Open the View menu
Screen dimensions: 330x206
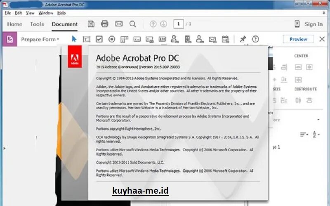30,13
